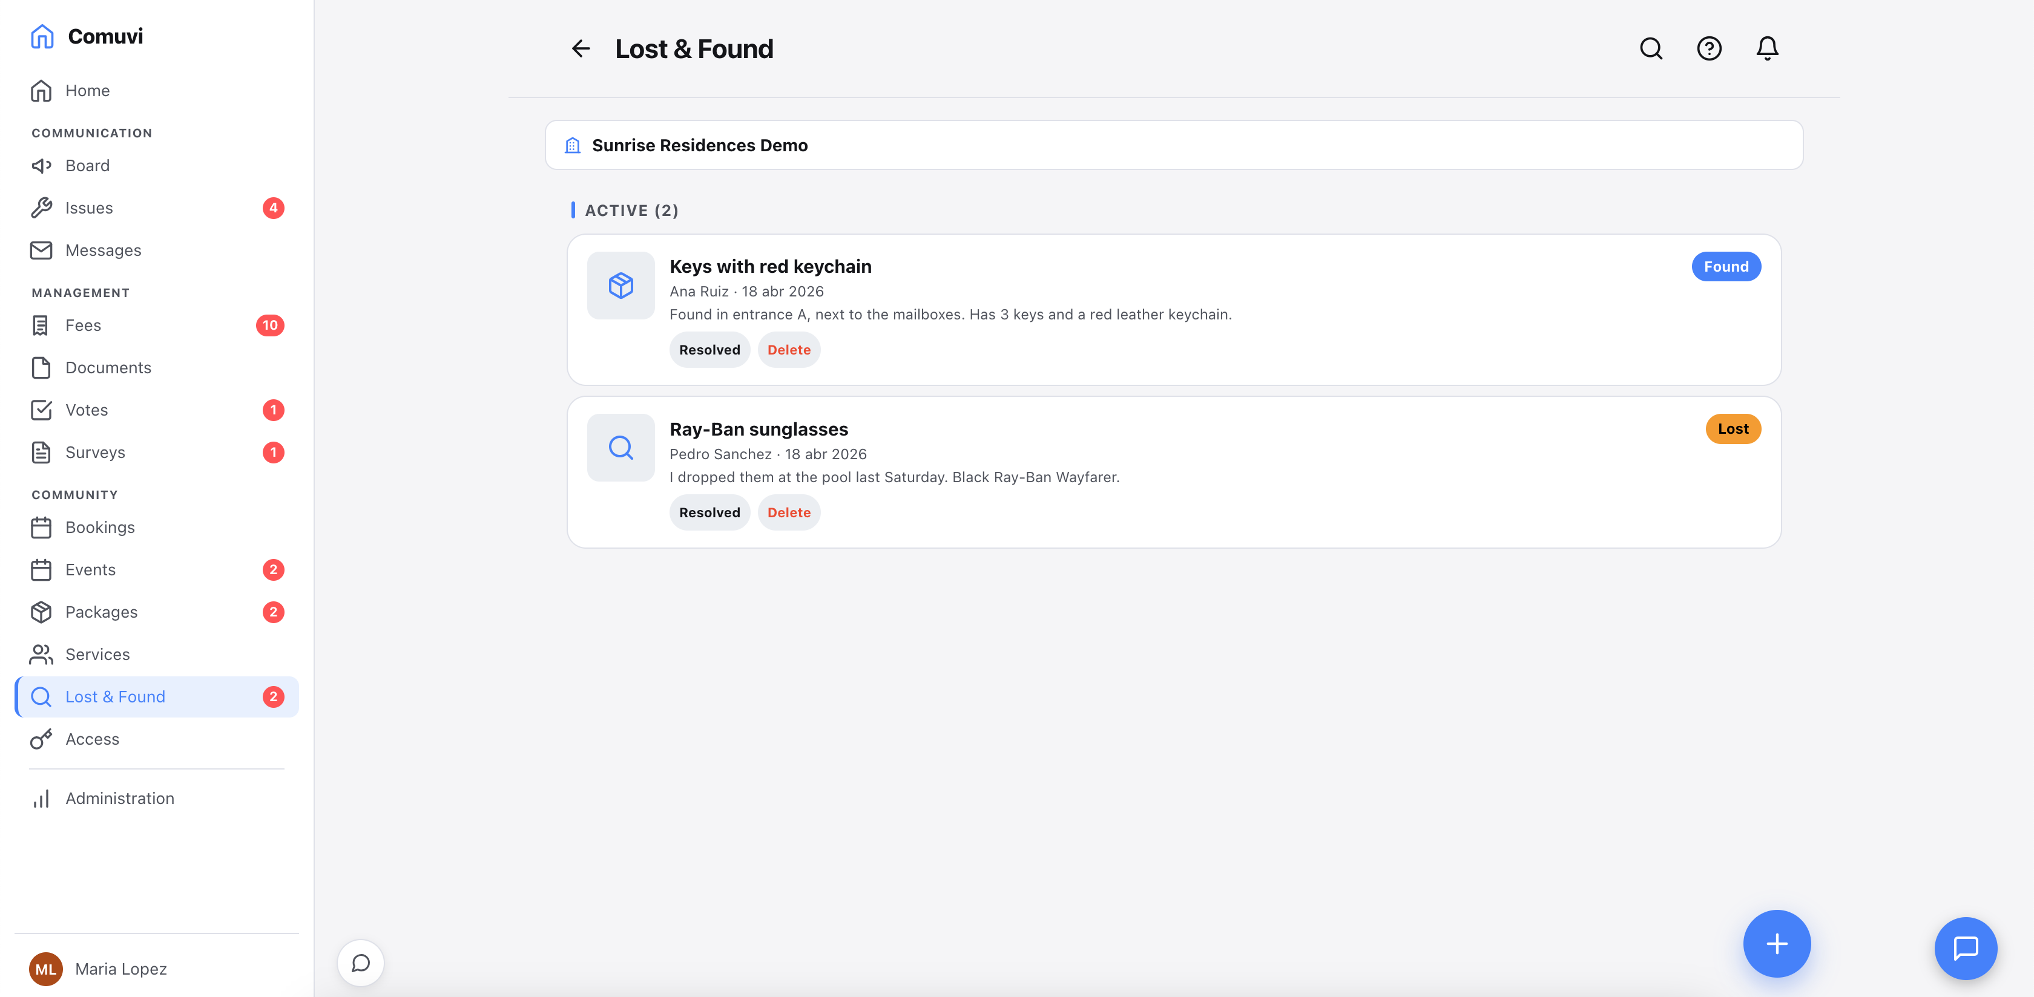Open the Fees menu item
The width and height of the screenshot is (2034, 997).
tap(157, 325)
